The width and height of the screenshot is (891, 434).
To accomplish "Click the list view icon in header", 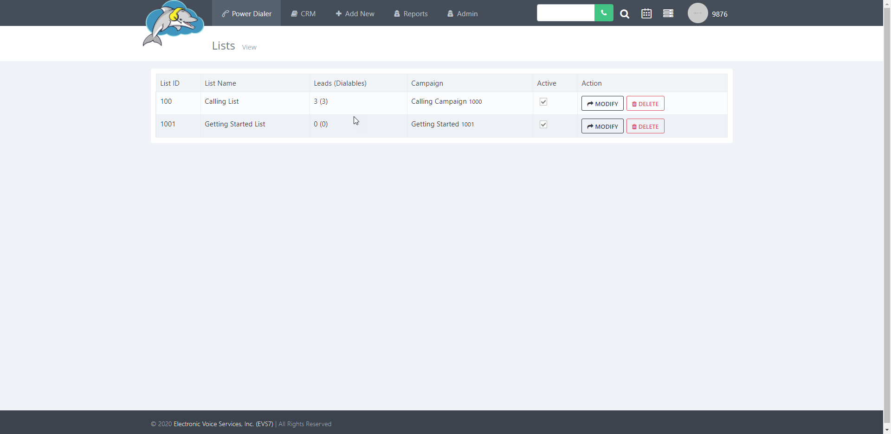I will (x=668, y=13).
